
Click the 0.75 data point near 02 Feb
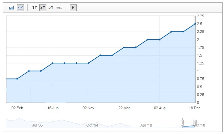click(x=17, y=79)
